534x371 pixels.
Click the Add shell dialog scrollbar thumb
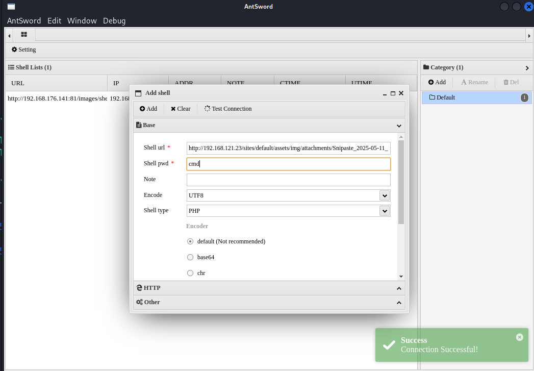[401, 182]
